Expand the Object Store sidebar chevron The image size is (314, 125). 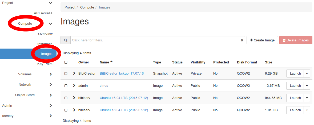click(x=51, y=95)
